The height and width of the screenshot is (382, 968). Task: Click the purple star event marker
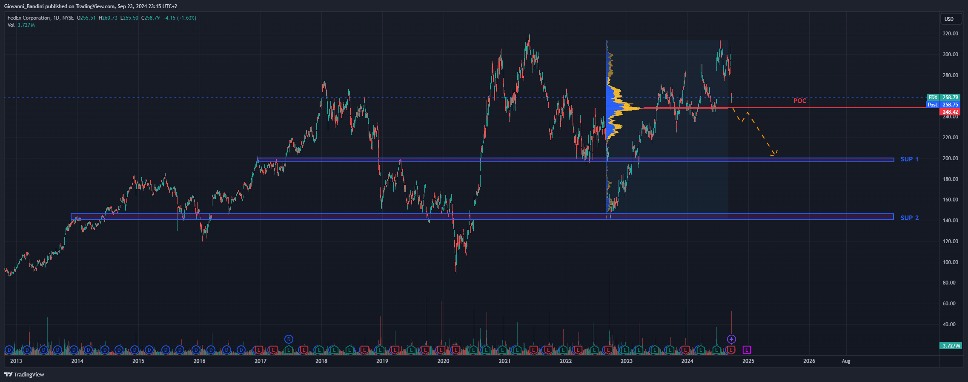coord(731,339)
